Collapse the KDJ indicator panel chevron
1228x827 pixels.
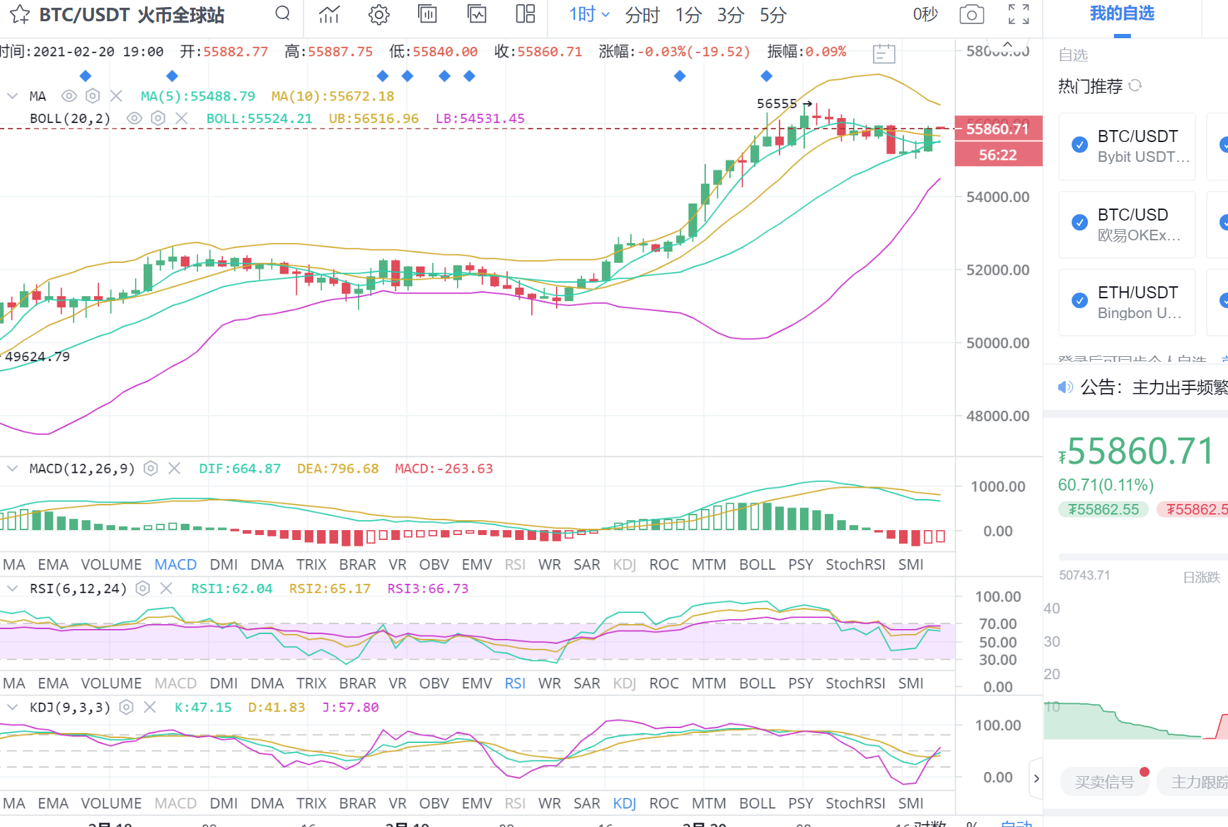click(x=12, y=707)
